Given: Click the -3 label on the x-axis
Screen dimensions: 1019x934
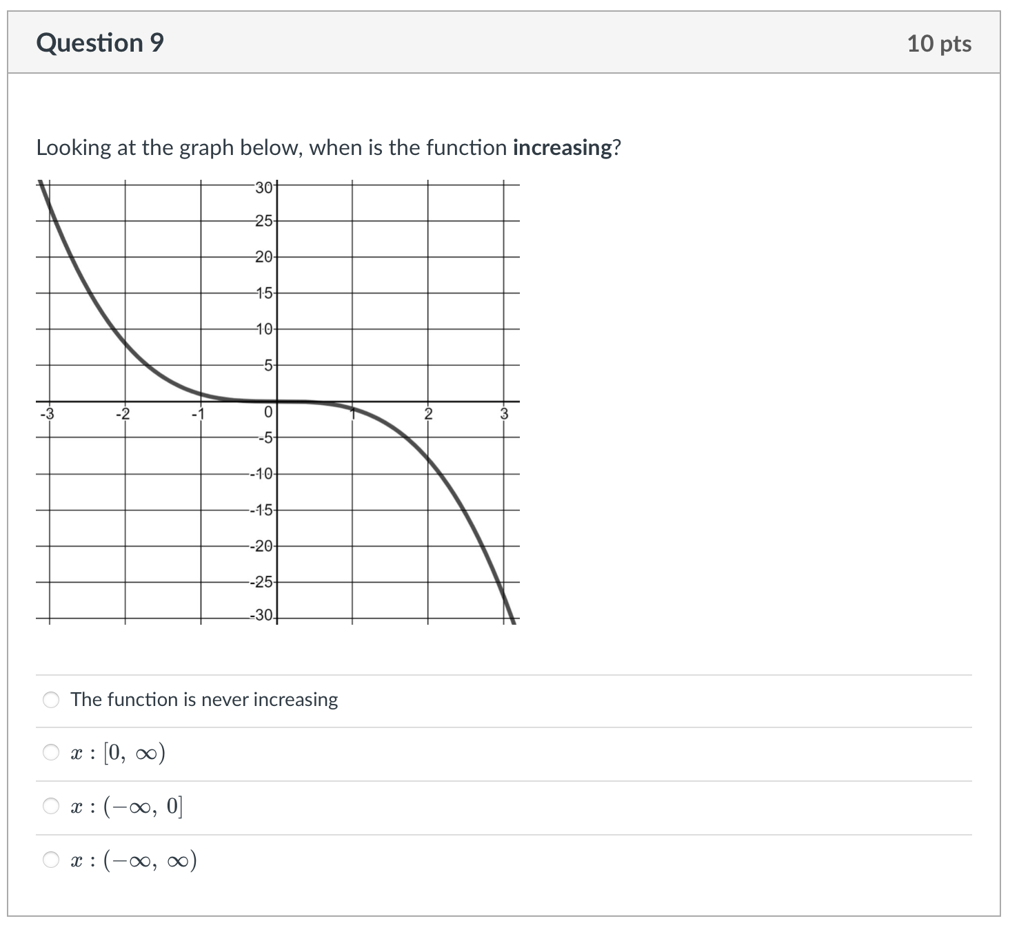Looking at the screenshot, I should pyautogui.click(x=47, y=413).
